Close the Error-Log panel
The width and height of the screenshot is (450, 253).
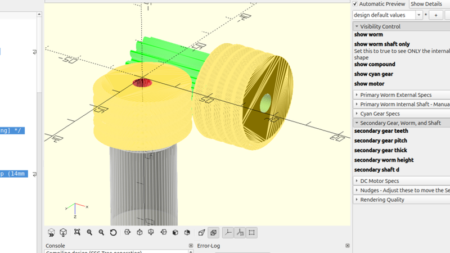click(348, 246)
